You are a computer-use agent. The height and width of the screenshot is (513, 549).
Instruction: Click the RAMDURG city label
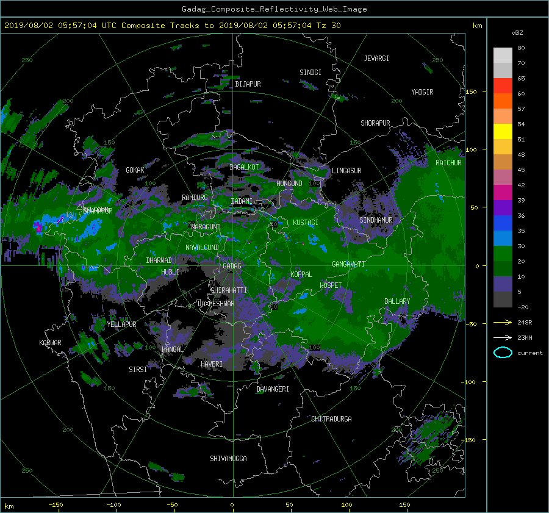click(195, 198)
